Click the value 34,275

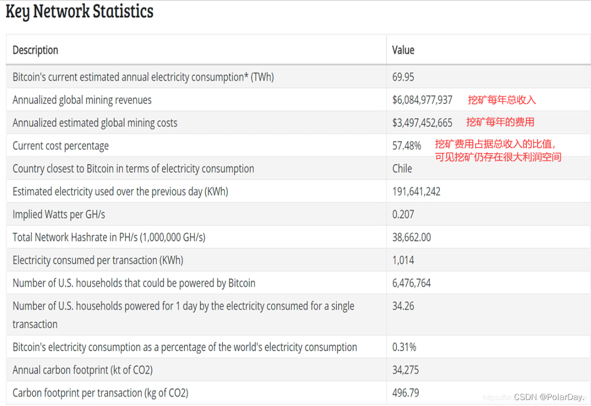(405, 370)
